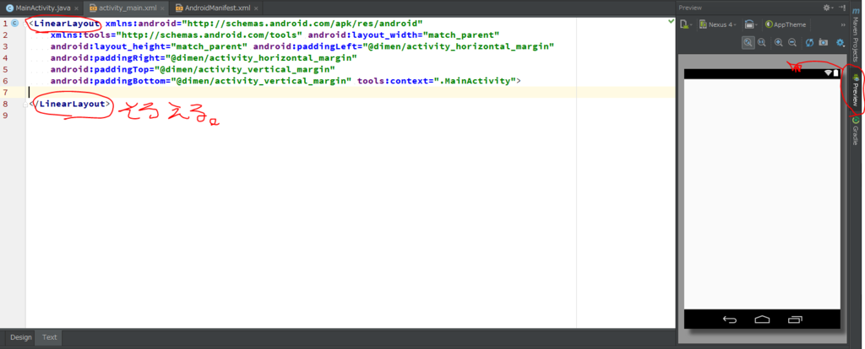The width and height of the screenshot is (865, 349).
Task: Select the Text view tab
Action: tap(50, 337)
